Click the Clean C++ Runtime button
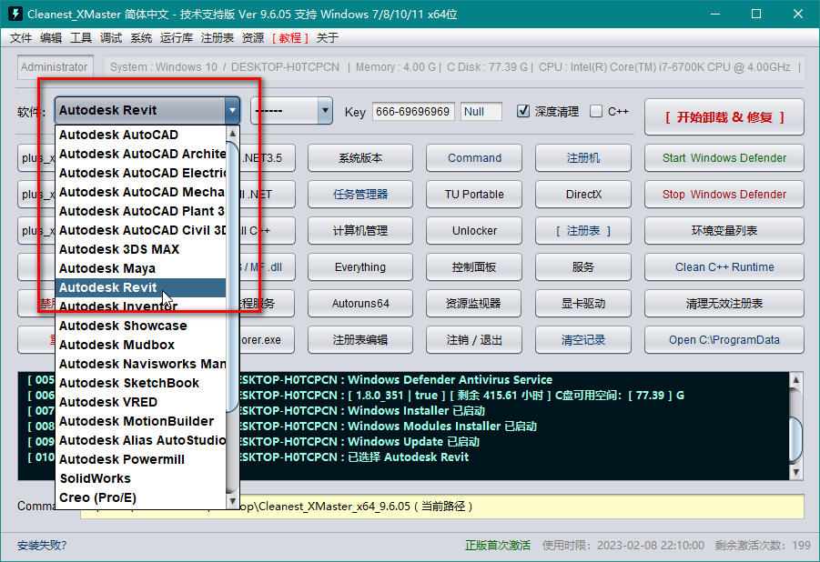820x562 pixels. pos(724,267)
